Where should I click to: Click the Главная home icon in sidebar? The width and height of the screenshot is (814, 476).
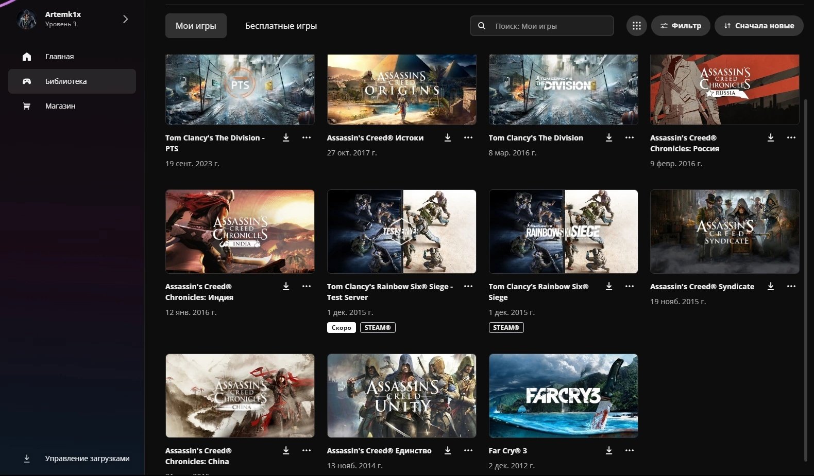27,57
